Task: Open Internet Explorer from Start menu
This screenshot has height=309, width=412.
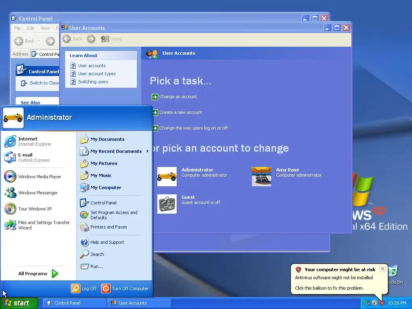Action: [28, 141]
